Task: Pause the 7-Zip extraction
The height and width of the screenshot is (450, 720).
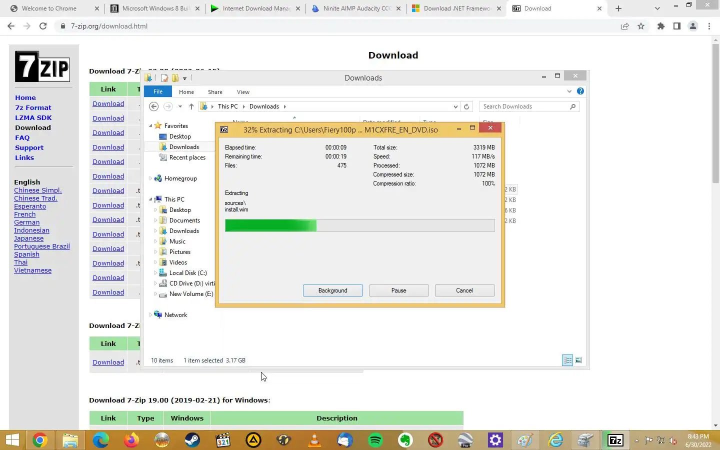Action: pos(399,290)
